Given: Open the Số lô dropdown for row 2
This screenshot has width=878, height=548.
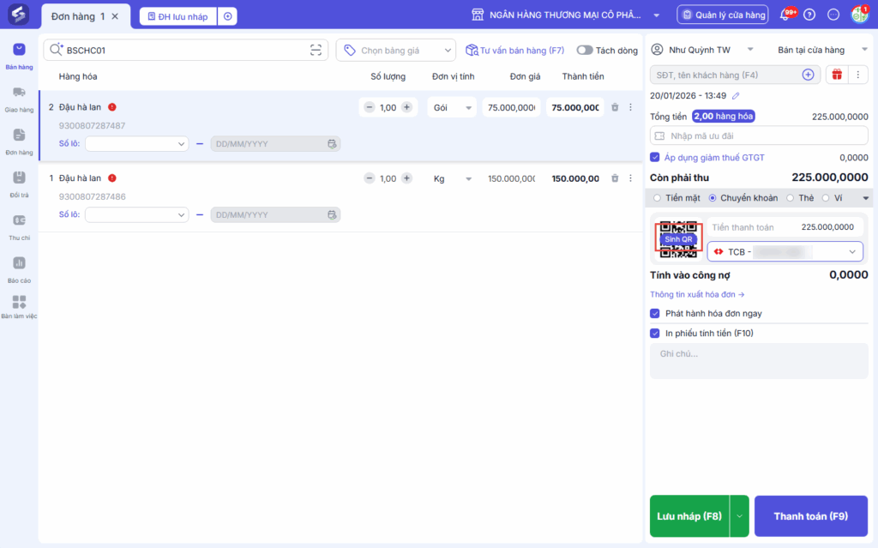Looking at the screenshot, I should click(136, 144).
